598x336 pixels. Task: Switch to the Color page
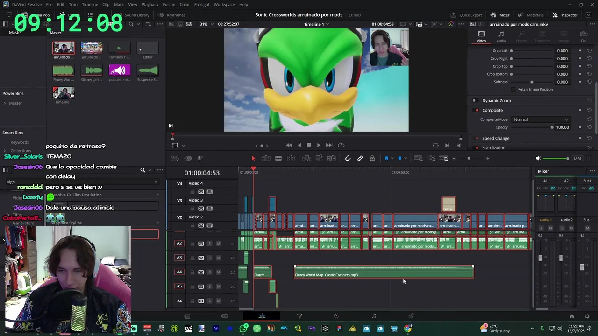(x=336, y=316)
